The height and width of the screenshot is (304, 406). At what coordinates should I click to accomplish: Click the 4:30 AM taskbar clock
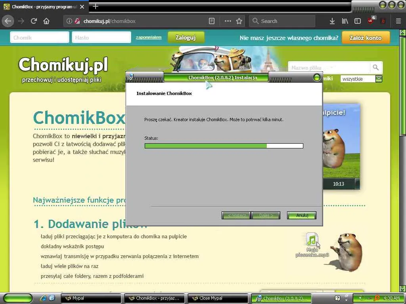click(391, 298)
